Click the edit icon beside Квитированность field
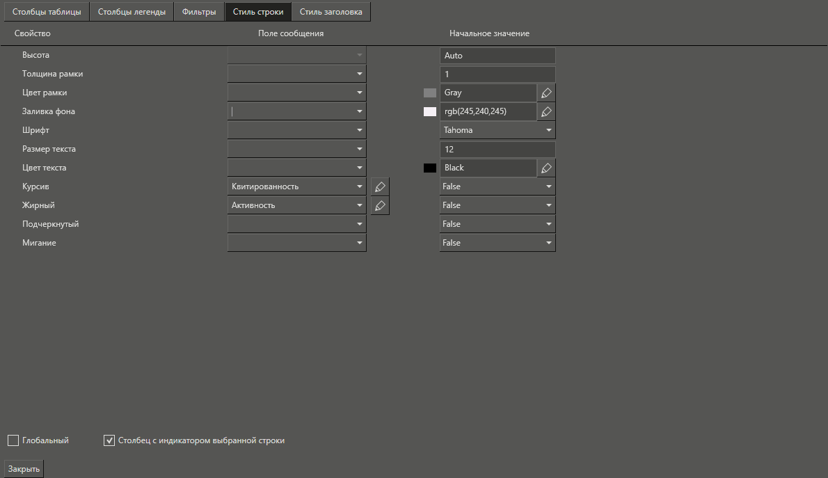 pos(380,186)
